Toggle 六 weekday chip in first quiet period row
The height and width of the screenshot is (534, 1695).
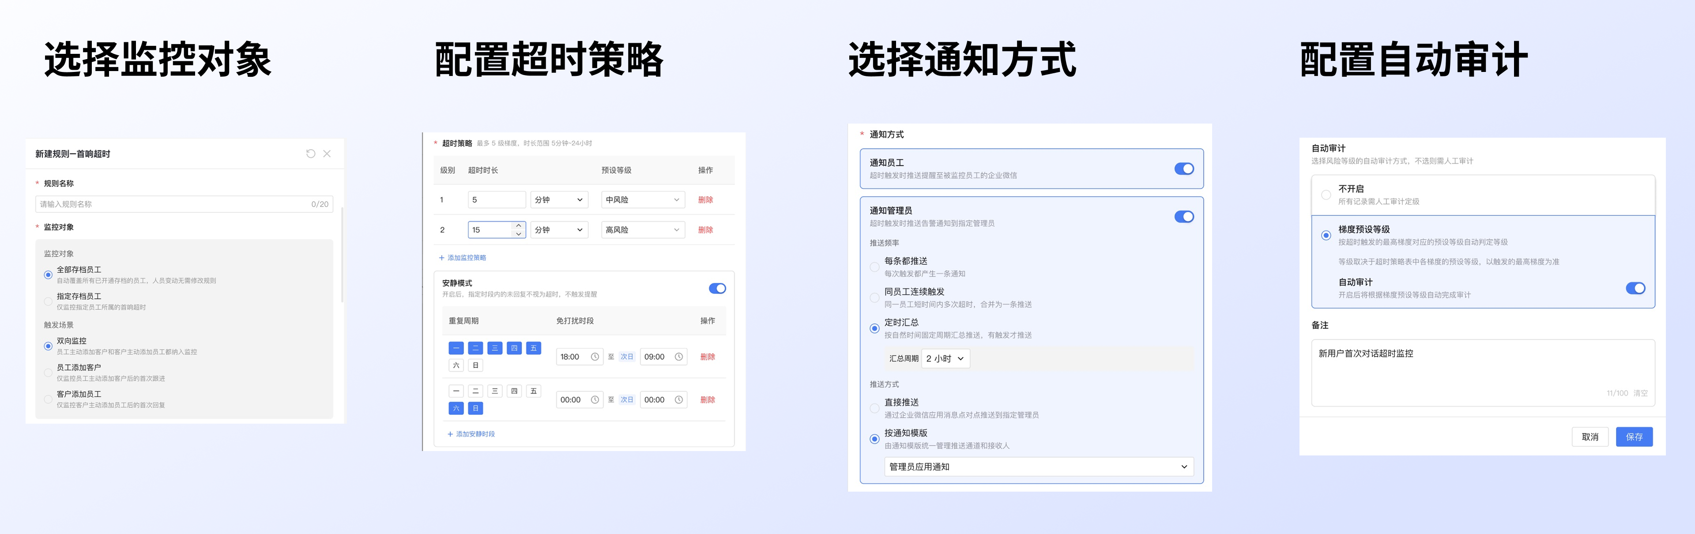pyautogui.click(x=456, y=366)
